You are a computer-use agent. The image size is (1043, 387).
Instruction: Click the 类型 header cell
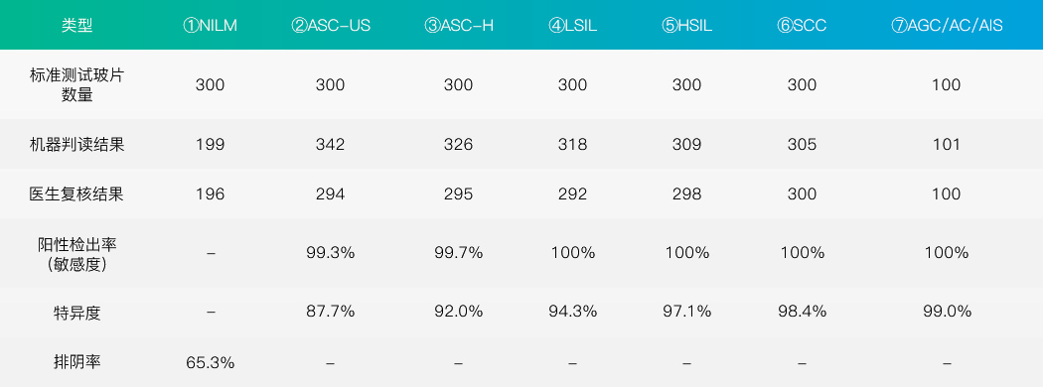[77, 26]
